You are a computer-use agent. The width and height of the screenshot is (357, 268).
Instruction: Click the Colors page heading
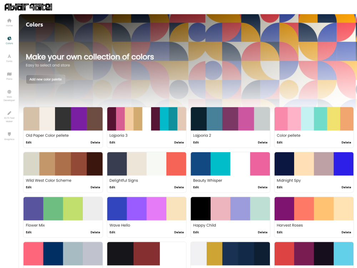point(34,25)
